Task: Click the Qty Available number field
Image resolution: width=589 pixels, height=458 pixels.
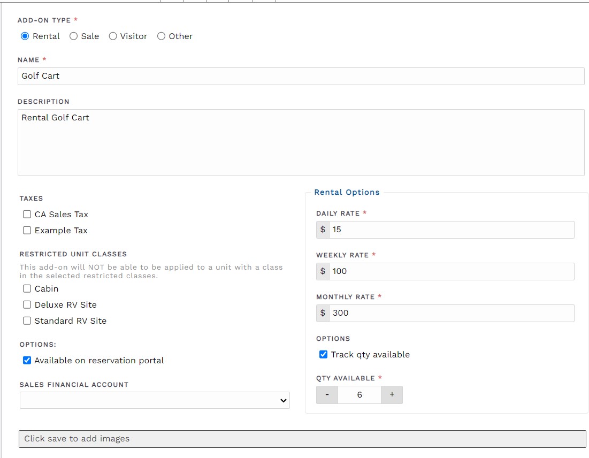Action: tap(359, 395)
